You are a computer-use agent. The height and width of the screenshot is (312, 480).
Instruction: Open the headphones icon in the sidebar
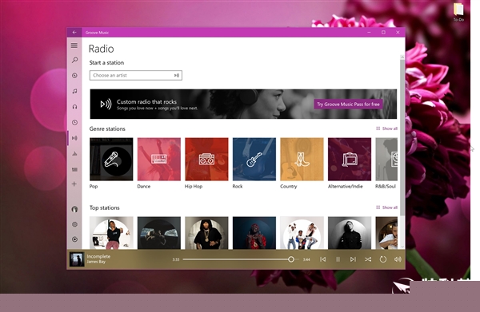coord(74,107)
